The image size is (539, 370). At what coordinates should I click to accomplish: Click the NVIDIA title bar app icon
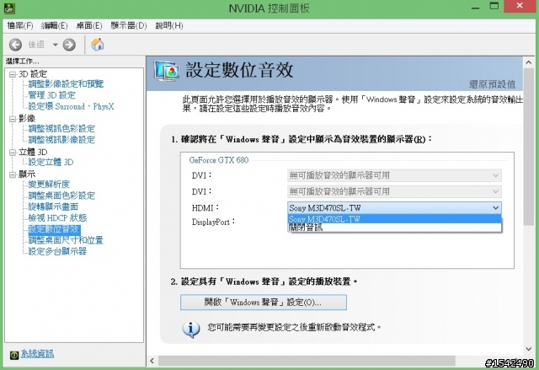tap(9, 8)
